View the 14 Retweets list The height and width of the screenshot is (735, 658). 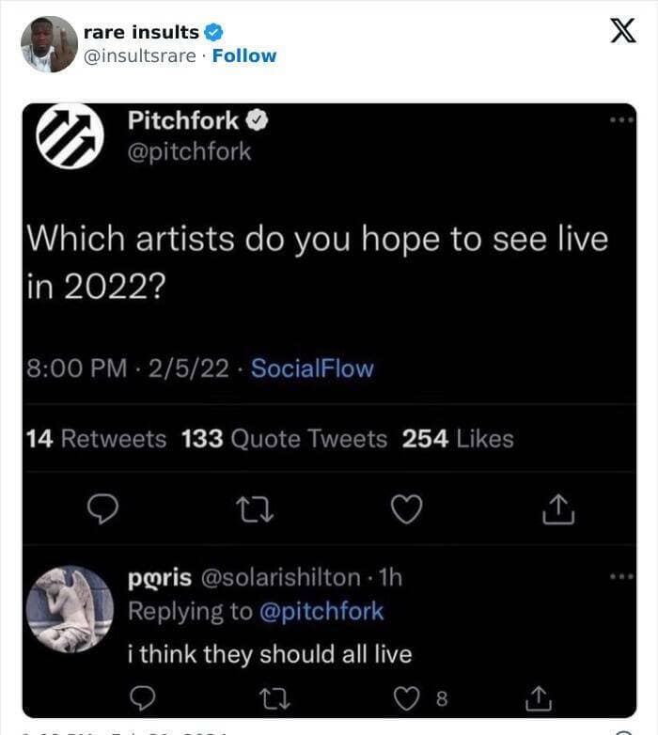98,439
